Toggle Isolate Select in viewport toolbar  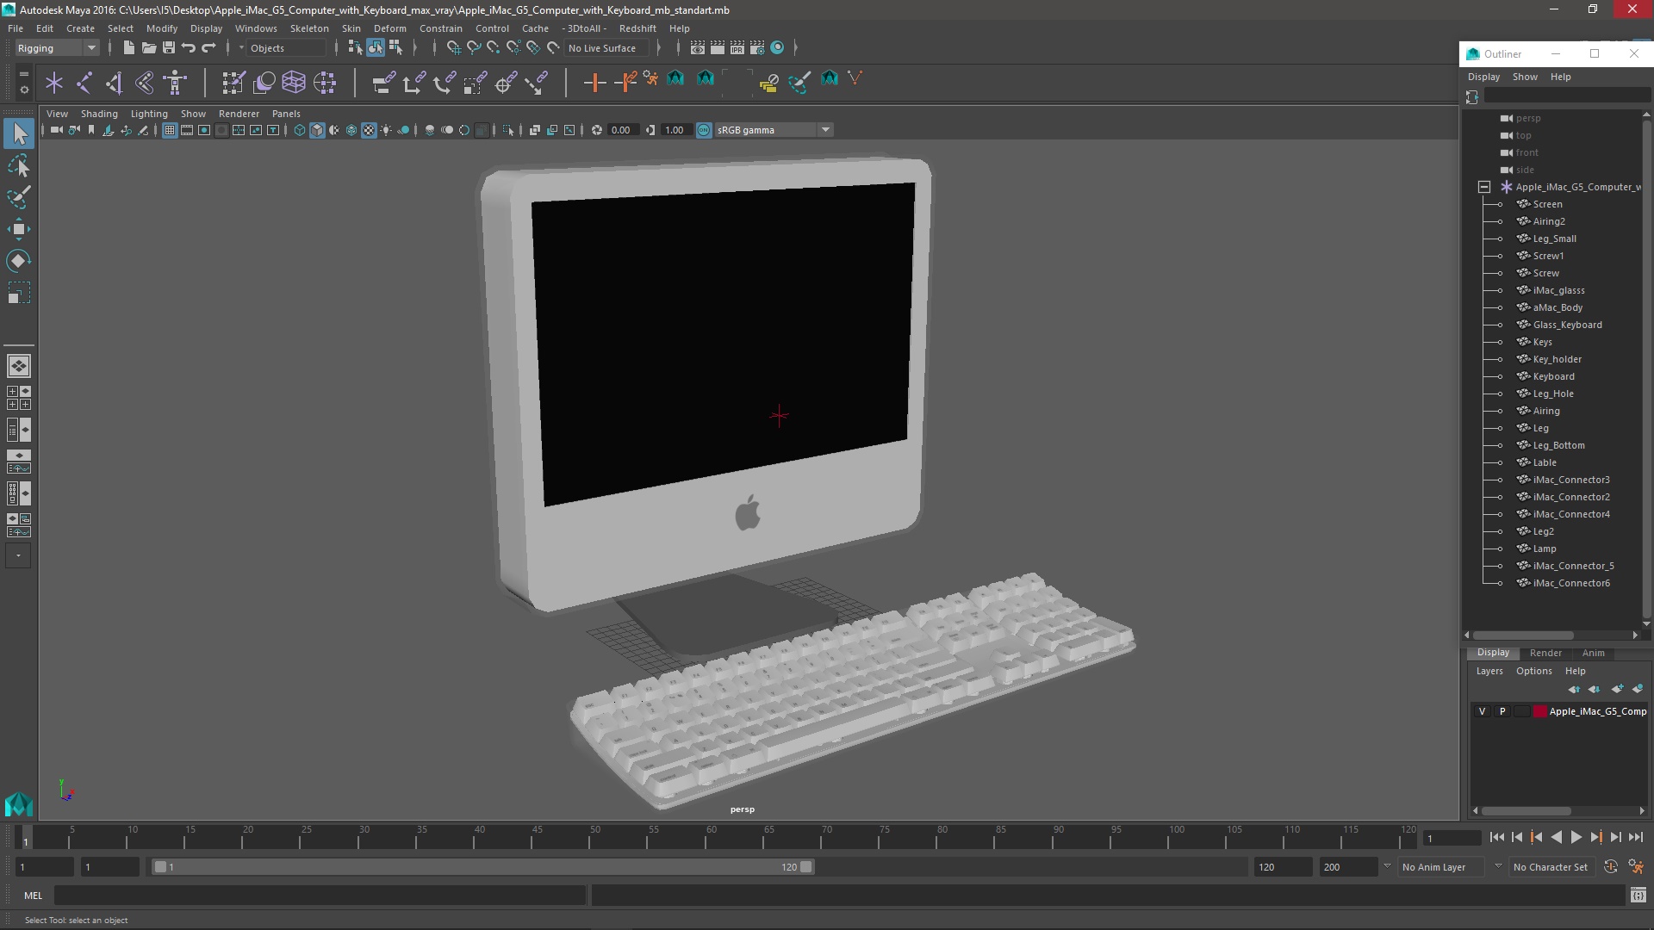coord(508,130)
